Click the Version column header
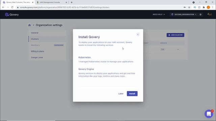This screenshot has width=216, height=121. pyautogui.click(x=163, y=43)
